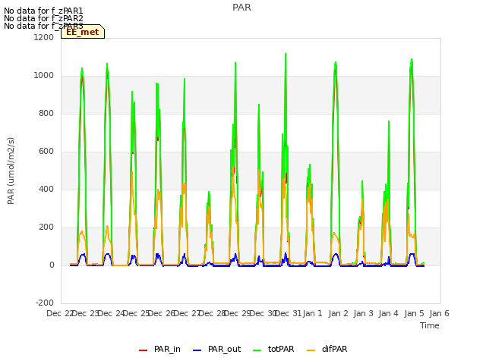
Task: Click the PAR (umol/m2/s) axis label
Action: click(11, 171)
